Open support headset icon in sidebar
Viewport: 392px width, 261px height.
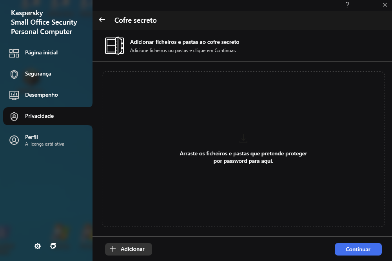coord(53,246)
